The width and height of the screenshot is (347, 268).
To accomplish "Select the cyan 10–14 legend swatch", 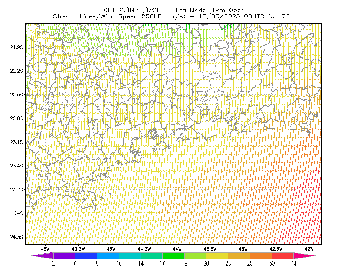I will coord(130,255).
